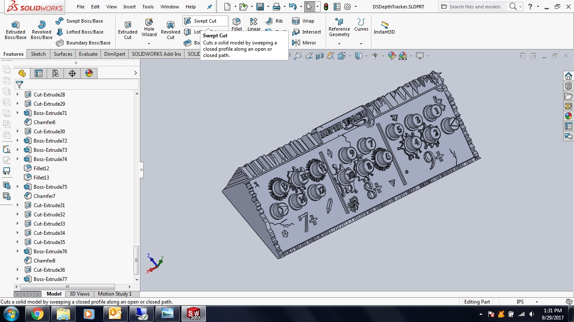Viewport: 574px width, 322px height.
Task: Use the Intersect feature
Action: (307, 32)
